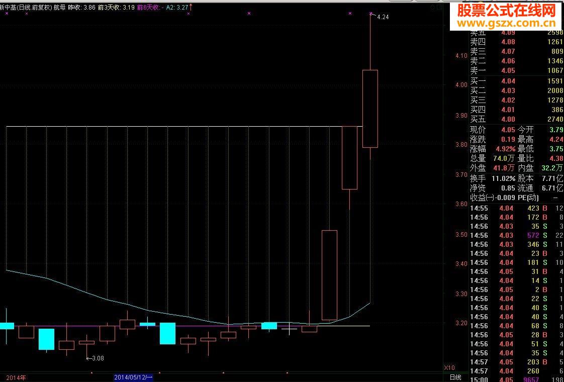This screenshot has width=564, height=382.
Task: Click the 3.70 price axis label
Action: [x=461, y=175]
